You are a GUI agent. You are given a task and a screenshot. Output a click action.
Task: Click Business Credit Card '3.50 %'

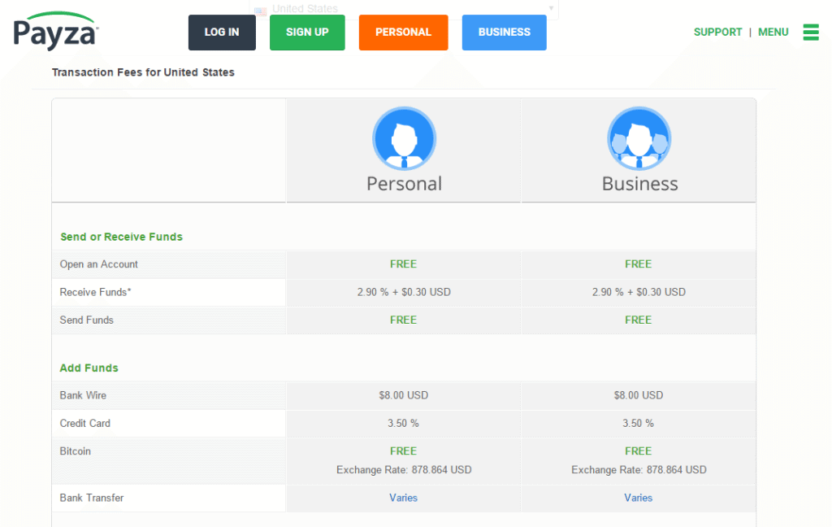click(639, 424)
